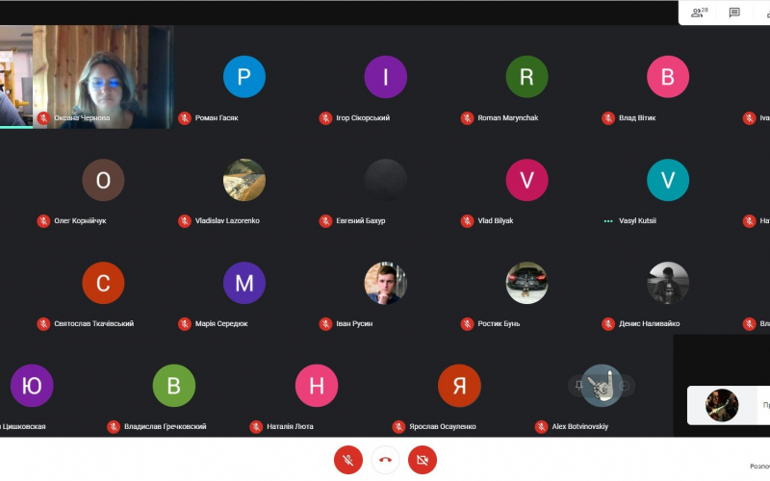Click Денис Наливайко's grayscale photo avatar
The width and height of the screenshot is (770, 481).
tap(668, 283)
